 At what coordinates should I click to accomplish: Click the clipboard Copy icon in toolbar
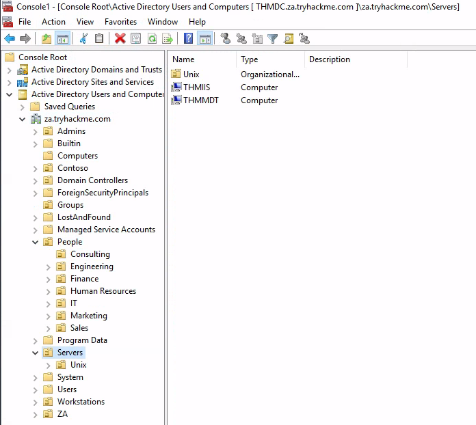(x=99, y=38)
